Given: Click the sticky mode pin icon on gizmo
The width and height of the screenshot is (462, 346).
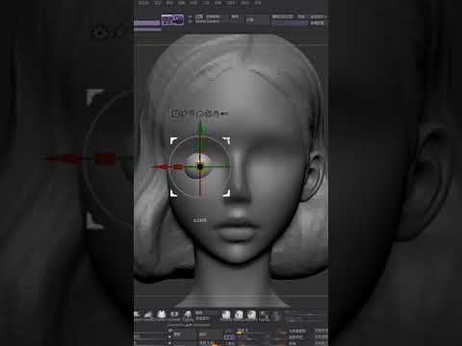Looking at the screenshot, I should [x=184, y=113].
